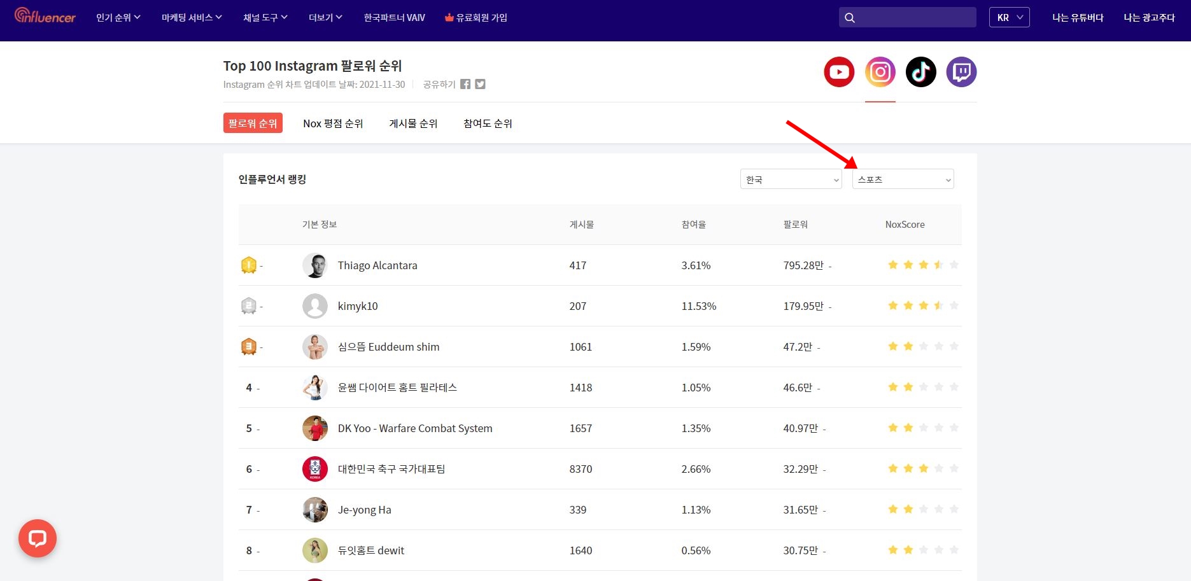Click the 유료회원 가입 link
Image resolution: width=1191 pixels, height=581 pixels.
[476, 18]
